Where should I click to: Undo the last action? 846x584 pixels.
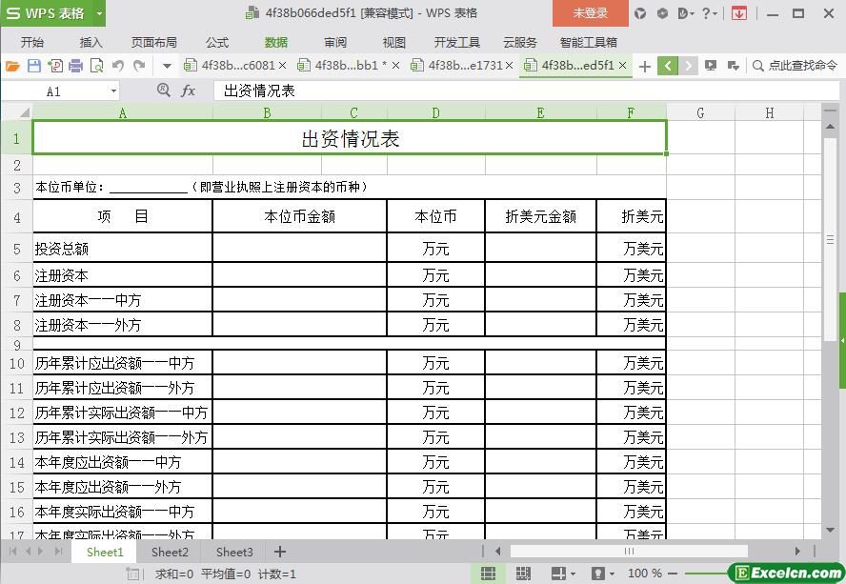(118, 66)
